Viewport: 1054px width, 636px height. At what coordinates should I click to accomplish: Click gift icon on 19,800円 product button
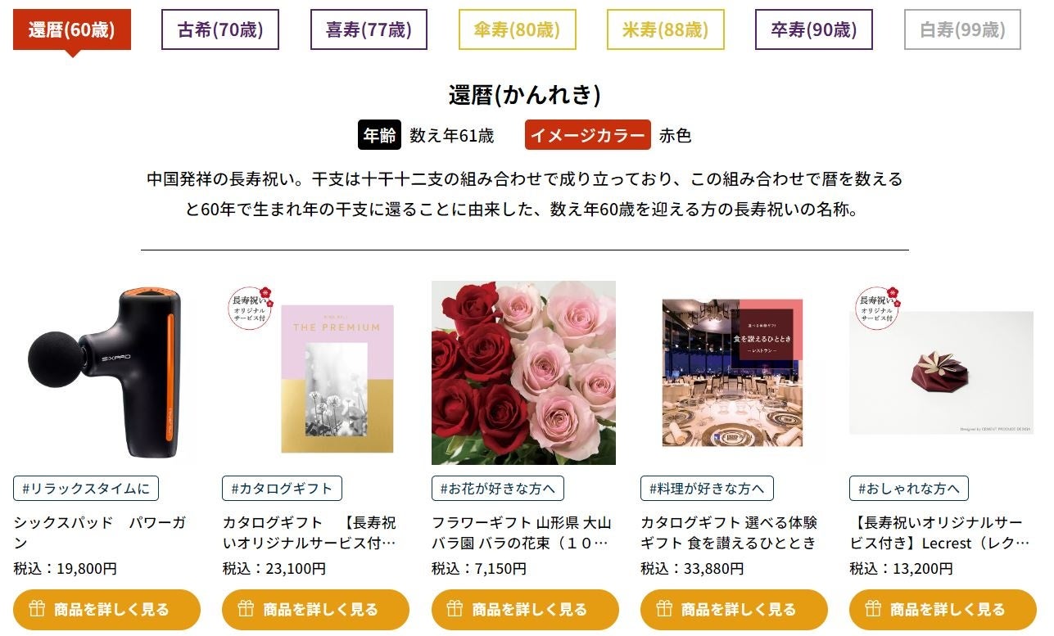click(x=37, y=609)
